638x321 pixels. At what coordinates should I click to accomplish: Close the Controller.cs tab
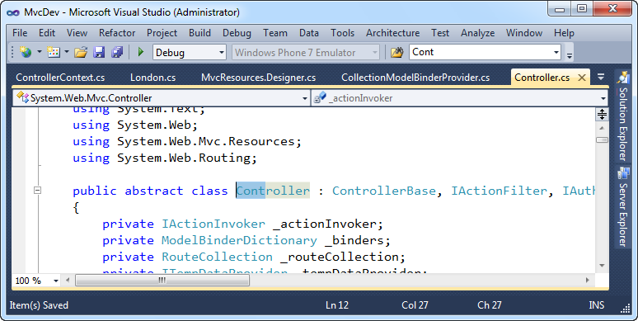point(582,78)
